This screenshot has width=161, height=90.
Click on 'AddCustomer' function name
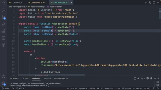(x=59, y=24)
